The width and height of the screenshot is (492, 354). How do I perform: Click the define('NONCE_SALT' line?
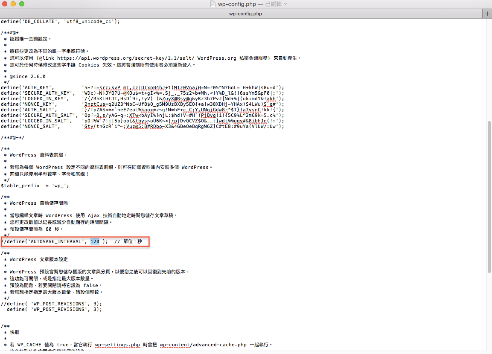tap(143, 126)
